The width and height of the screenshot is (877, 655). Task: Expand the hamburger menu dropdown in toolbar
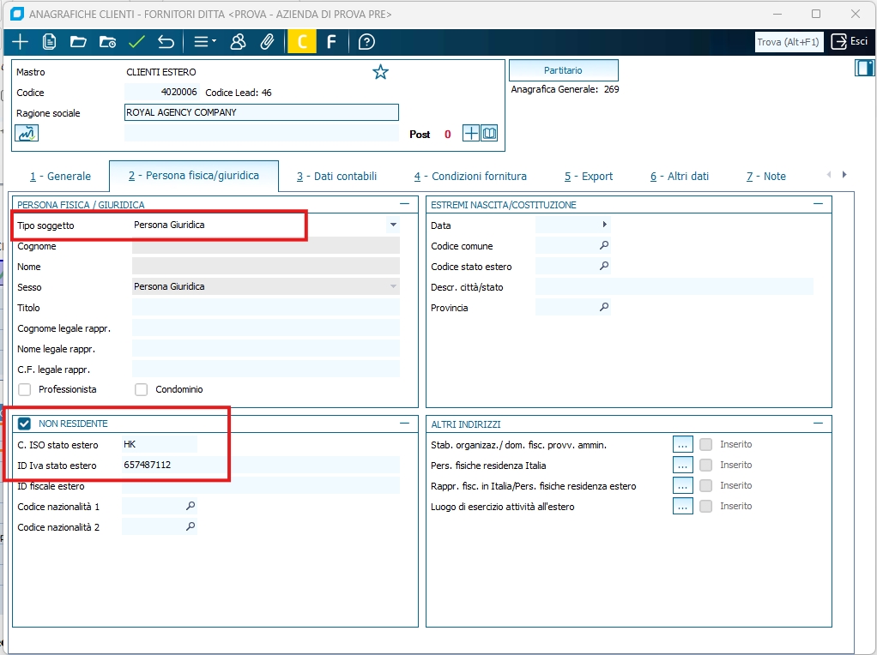click(x=204, y=42)
